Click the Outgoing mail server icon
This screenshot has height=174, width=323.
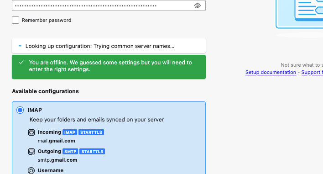pyautogui.click(x=31, y=152)
